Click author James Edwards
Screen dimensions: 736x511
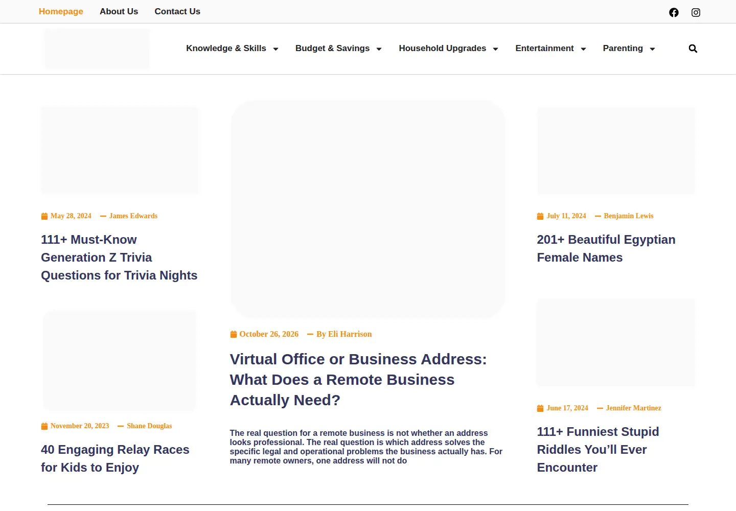tap(133, 216)
